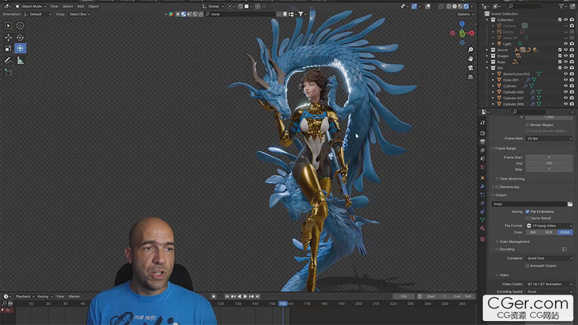Open viewport Options button

pyautogui.click(x=466, y=14)
